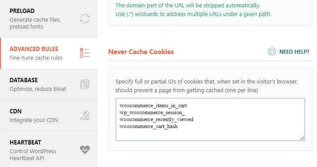This screenshot has width=317, height=167.
Task: Select the ADVANCED RULES title in sidebar
Action: pyautogui.click(x=34, y=49)
